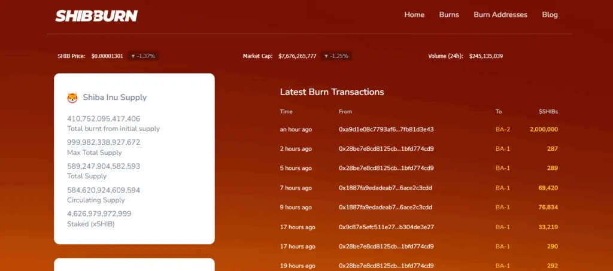Click the 69,420 SHIB burn amount
The height and width of the screenshot is (271, 613).
click(x=548, y=188)
